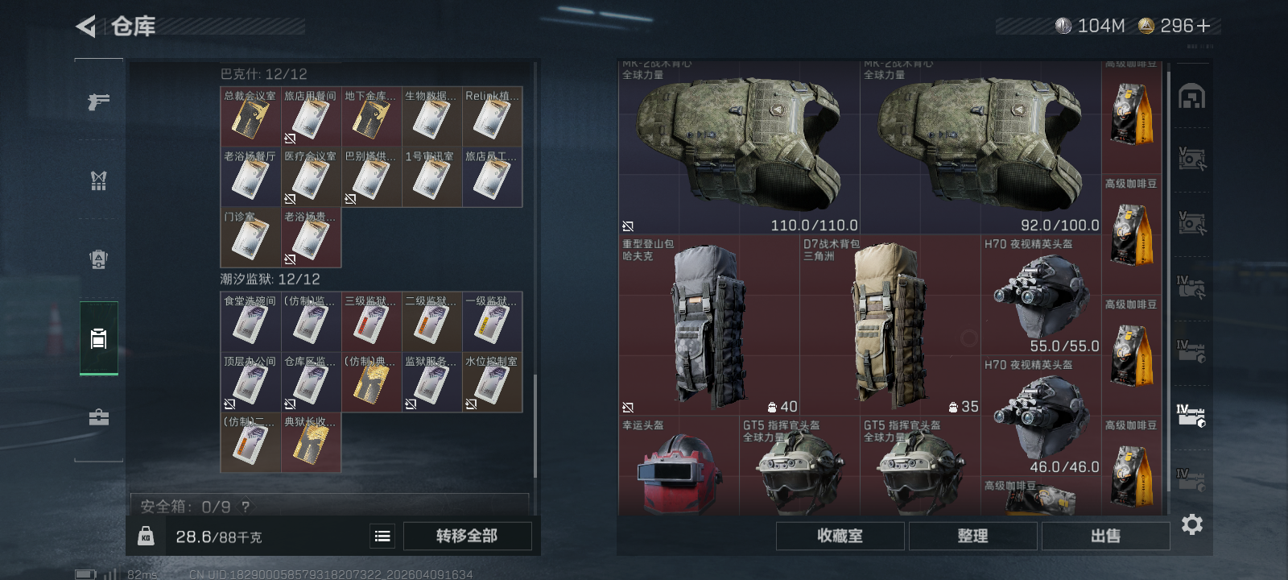The height and width of the screenshot is (580, 1288).
Task: Tap the 出售 sell button
Action: [1105, 536]
